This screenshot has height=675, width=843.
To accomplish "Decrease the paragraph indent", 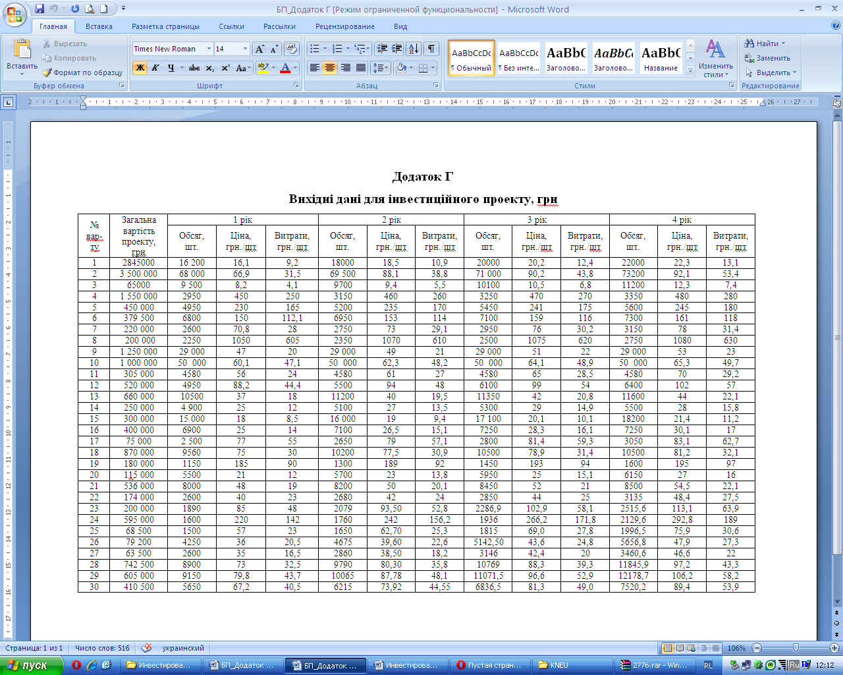I will tap(382, 49).
